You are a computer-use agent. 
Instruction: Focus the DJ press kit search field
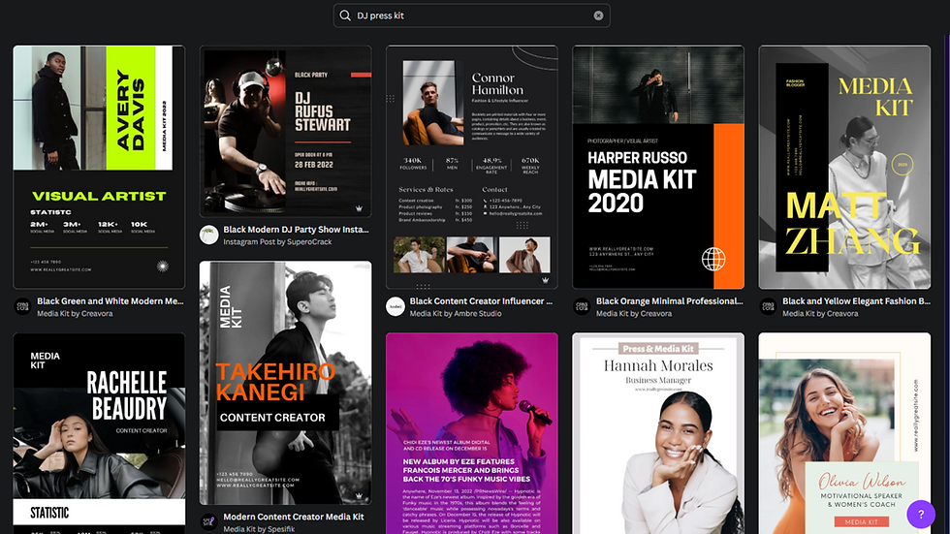pos(471,16)
